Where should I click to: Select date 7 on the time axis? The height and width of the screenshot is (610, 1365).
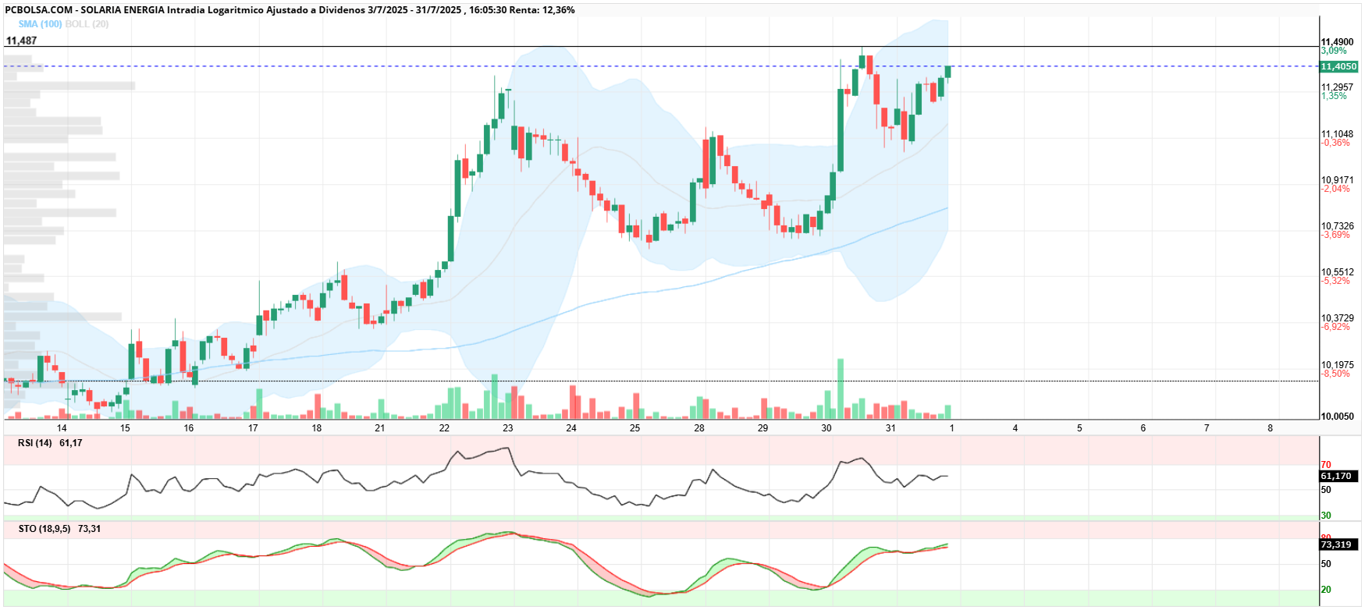coord(1207,427)
